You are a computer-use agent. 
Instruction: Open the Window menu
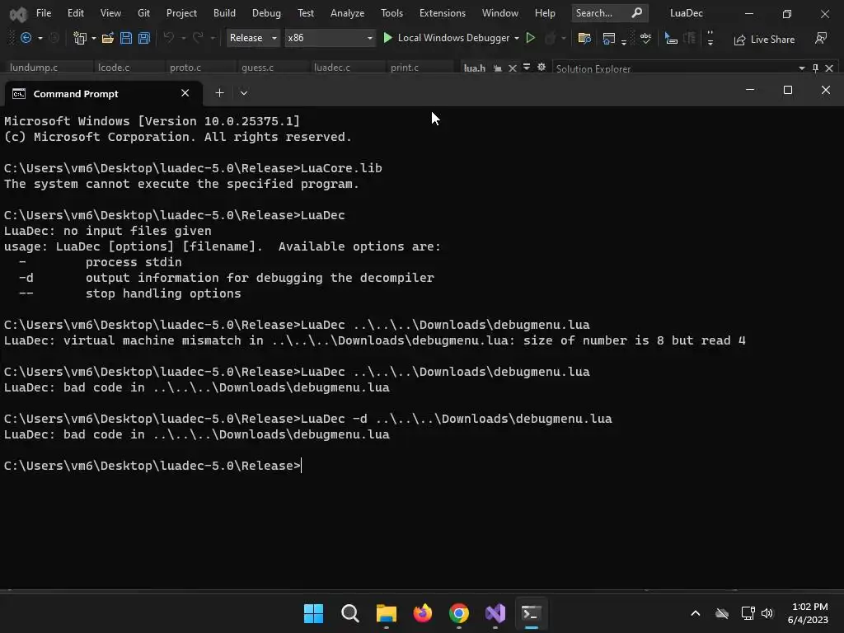(x=500, y=13)
